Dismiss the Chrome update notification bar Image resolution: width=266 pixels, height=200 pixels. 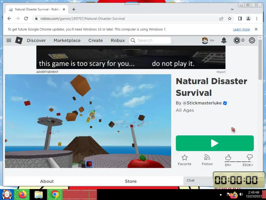[x=256, y=29]
